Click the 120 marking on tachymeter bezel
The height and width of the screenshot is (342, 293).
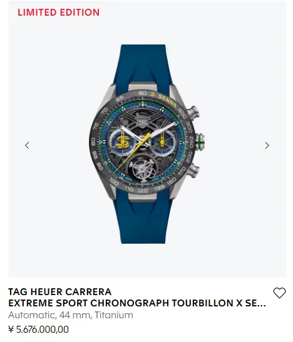pos(143,191)
